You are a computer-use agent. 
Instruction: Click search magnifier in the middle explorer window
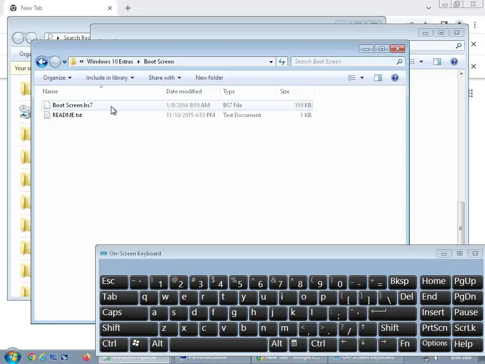[x=458, y=46]
